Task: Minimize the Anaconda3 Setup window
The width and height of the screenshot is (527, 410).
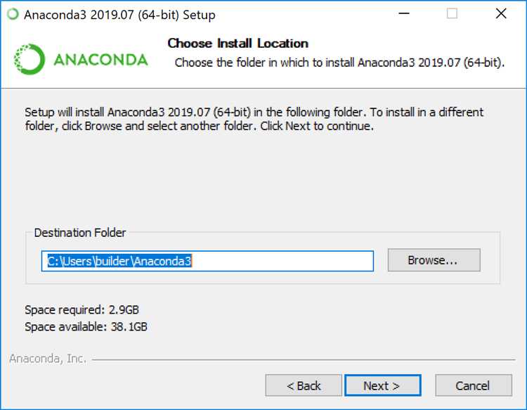Action: (x=404, y=14)
